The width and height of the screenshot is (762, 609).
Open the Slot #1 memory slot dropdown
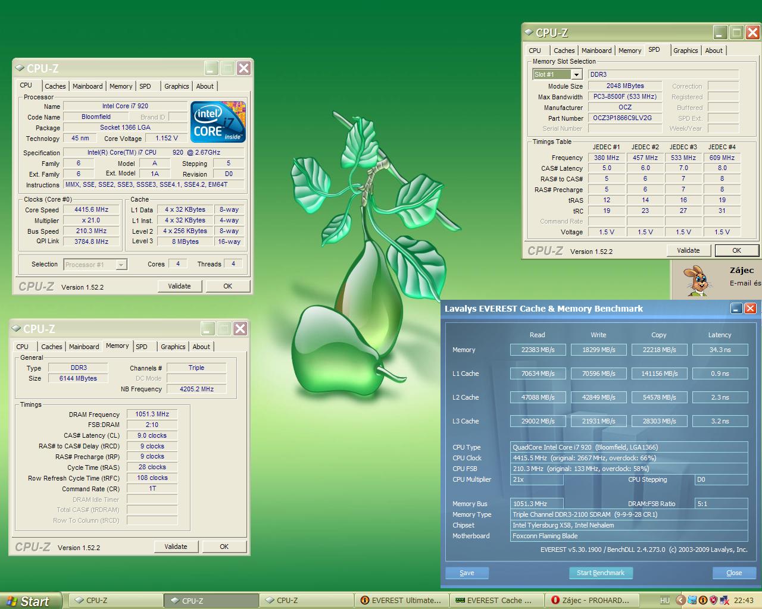(x=576, y=74)
